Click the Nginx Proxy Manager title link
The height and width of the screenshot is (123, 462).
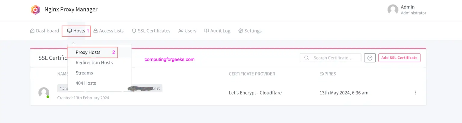coord(71,10)
